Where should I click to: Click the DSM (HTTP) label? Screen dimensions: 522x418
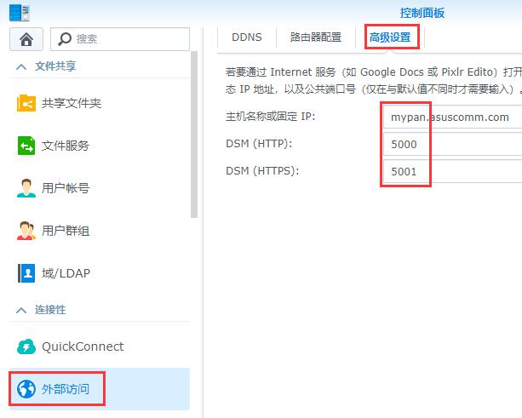pos(259,144)
